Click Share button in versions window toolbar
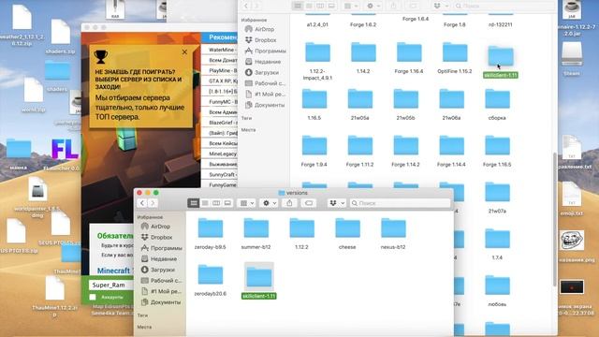Viewport: 599px width, 337px height. click(x=289, y=203)
